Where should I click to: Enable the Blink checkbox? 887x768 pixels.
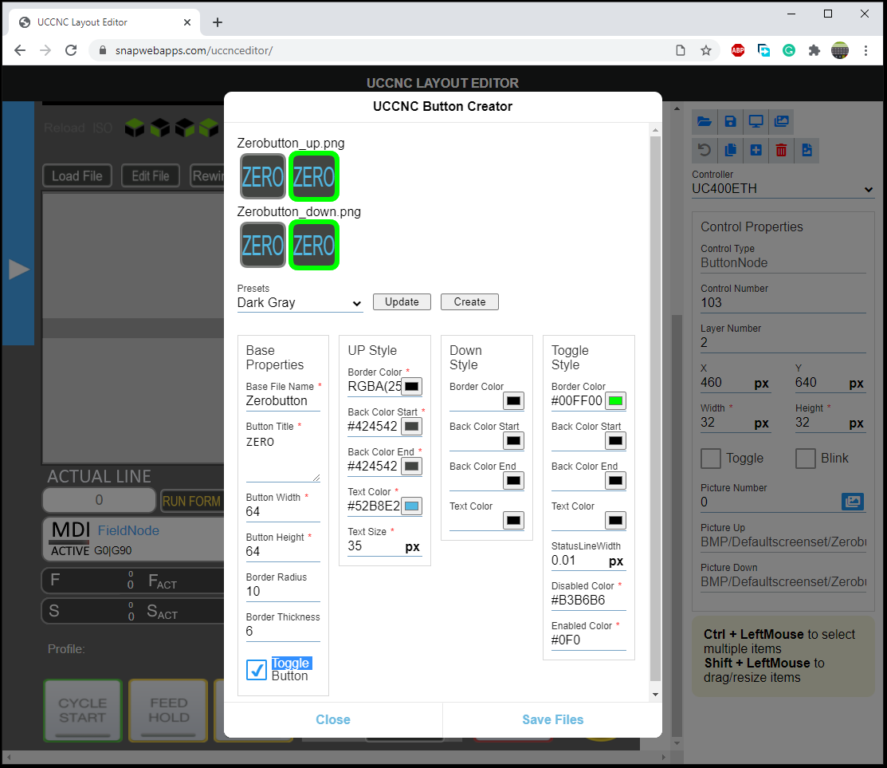(x=806, y=459)
